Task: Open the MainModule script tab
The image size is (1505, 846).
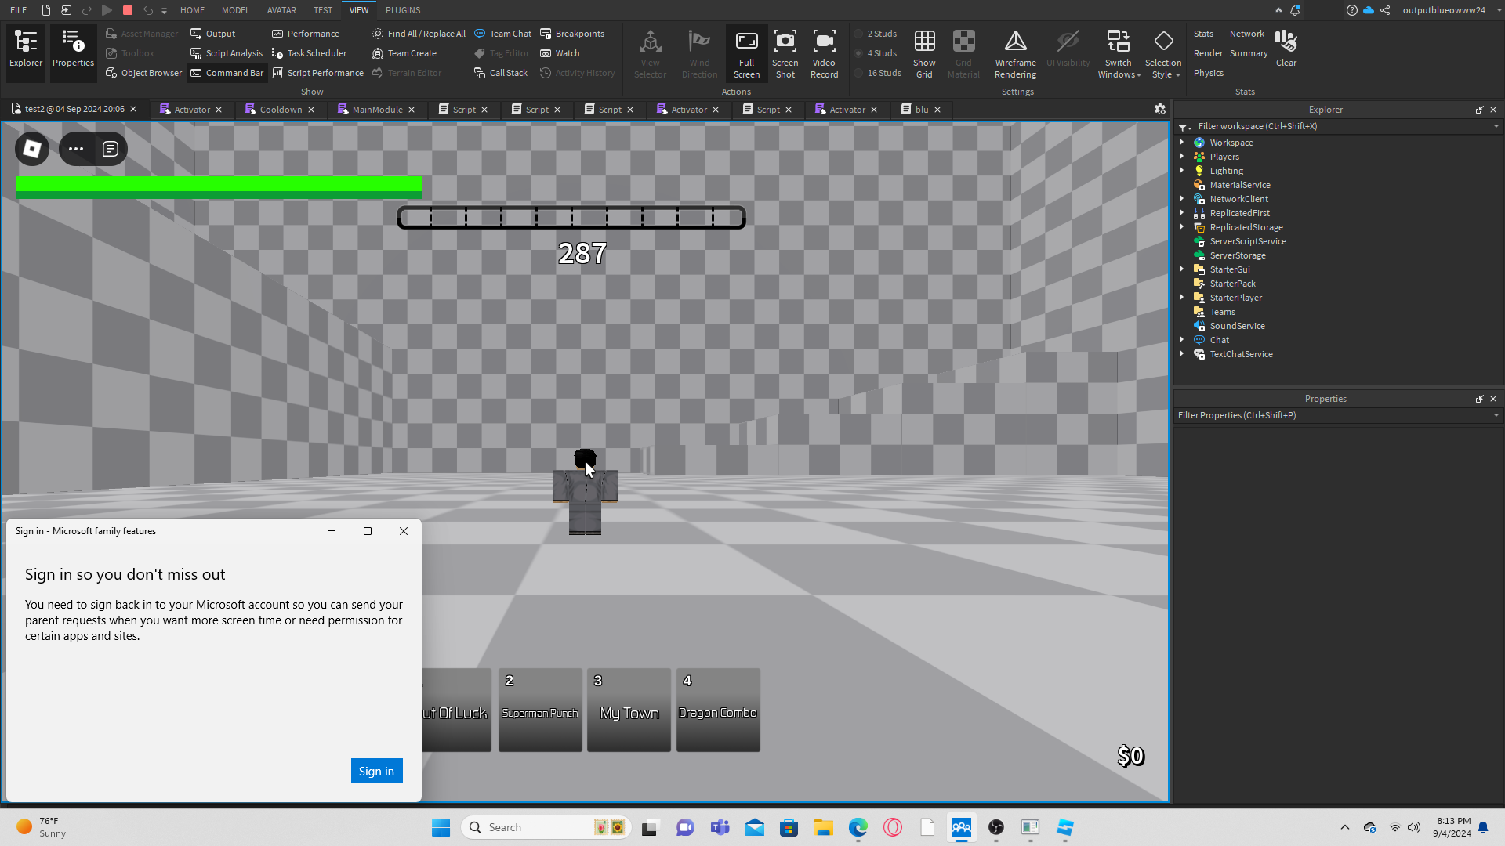Action: 376,110
